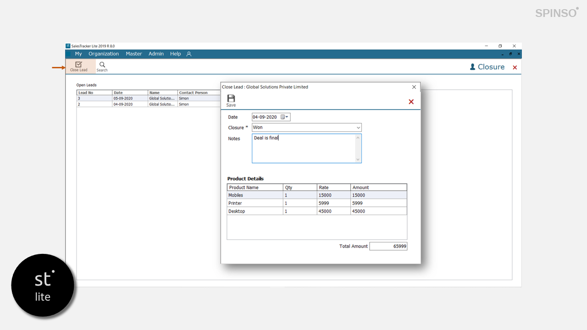This screenshot has height=330, width=587.
Task: Click the Save floppy disk icon
Action: pyautogui.click(x=231, y=100)
